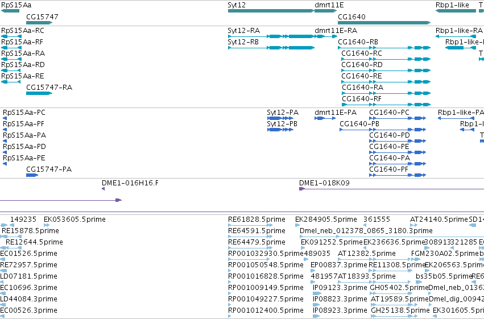Click transcript CG1640-RA

tap(362, 88)
